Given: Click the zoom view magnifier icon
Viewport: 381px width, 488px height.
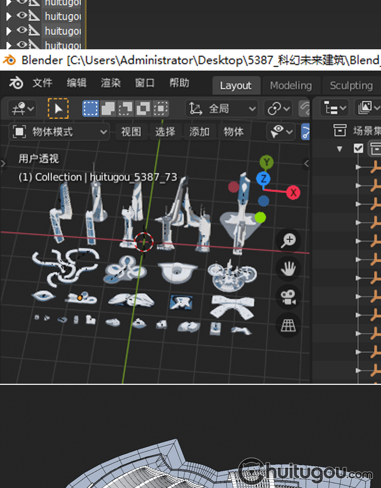Looking at the screenshot, I should [x=289, y=240].
